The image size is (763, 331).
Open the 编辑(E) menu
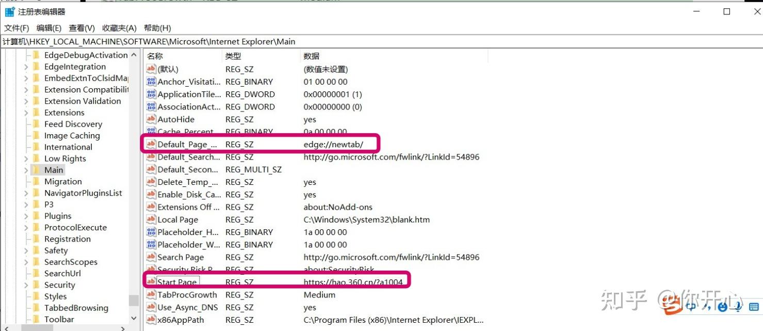(49, 28)
